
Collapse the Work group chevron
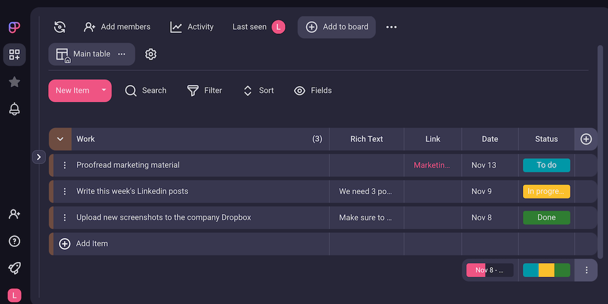[60, 139]
